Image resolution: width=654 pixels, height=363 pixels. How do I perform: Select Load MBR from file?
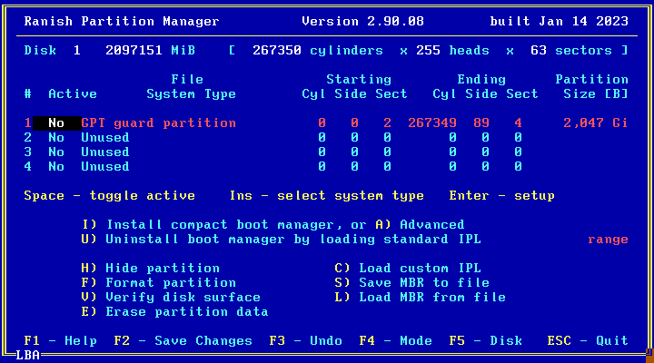(420, 298)
